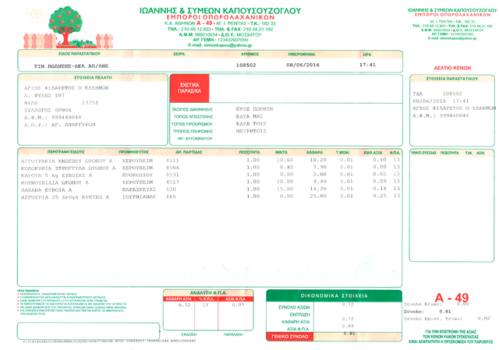Select the ΚΑΘΑΡΑ column header

pyautogui.click(x=314, y=153)
